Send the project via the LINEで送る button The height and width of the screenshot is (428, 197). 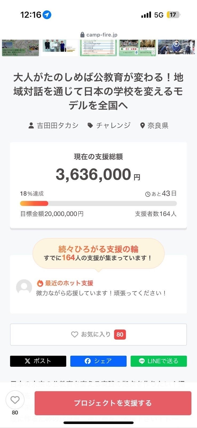click(x=159, y=361)
